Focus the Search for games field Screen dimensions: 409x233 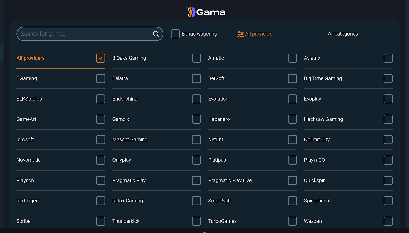(90, 34)
